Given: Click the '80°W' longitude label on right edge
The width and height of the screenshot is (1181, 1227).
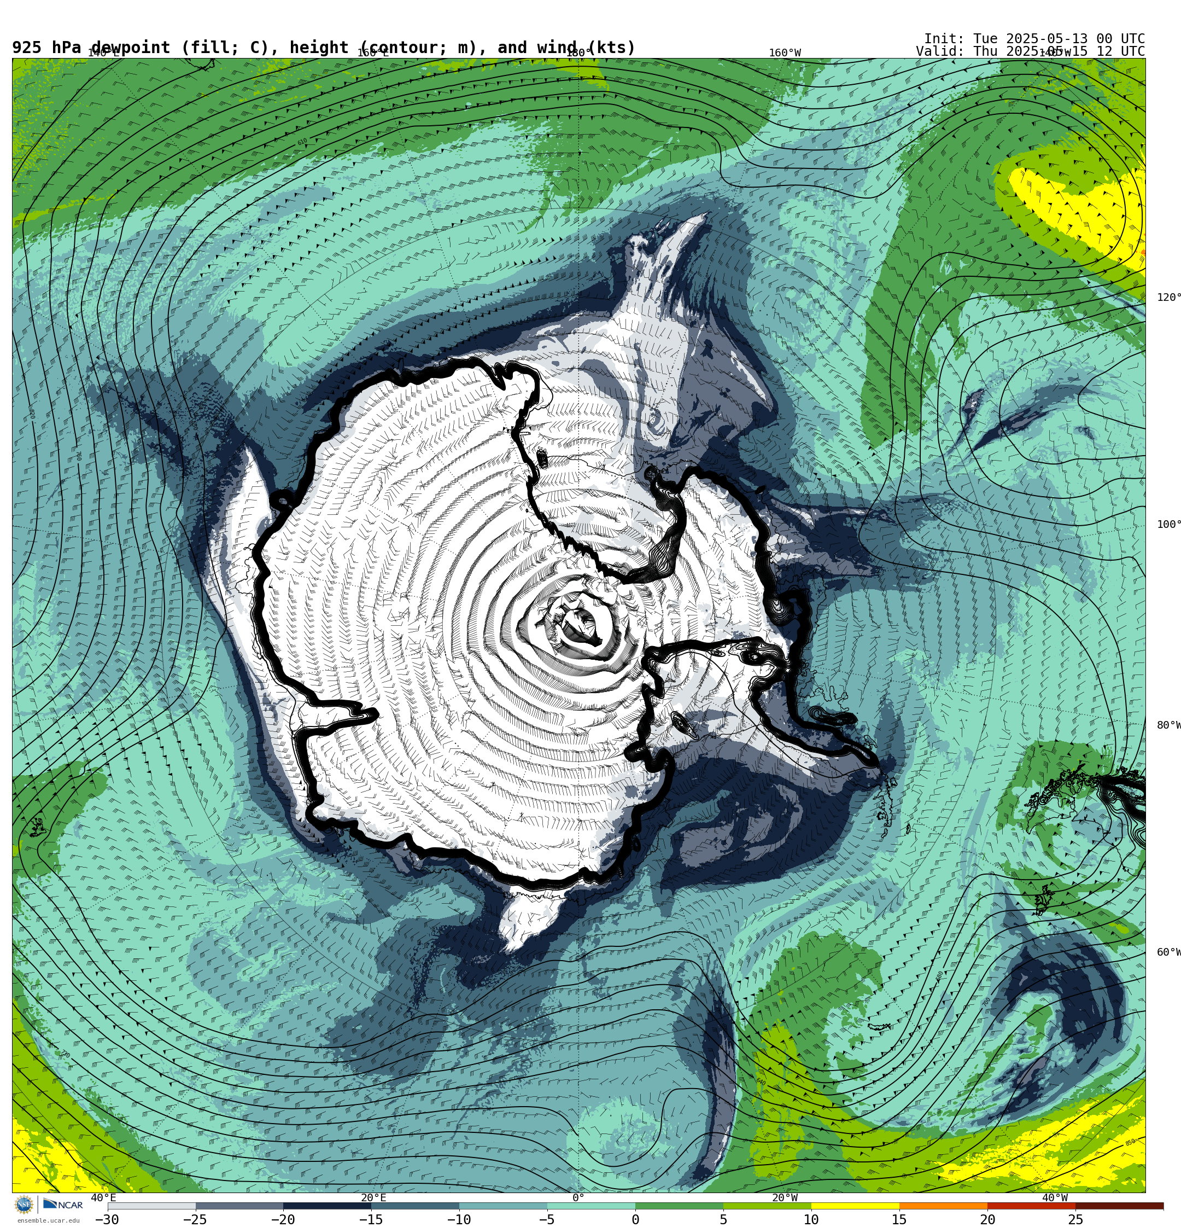Looking at the screenshot, I should click(x=1168, y=725).
